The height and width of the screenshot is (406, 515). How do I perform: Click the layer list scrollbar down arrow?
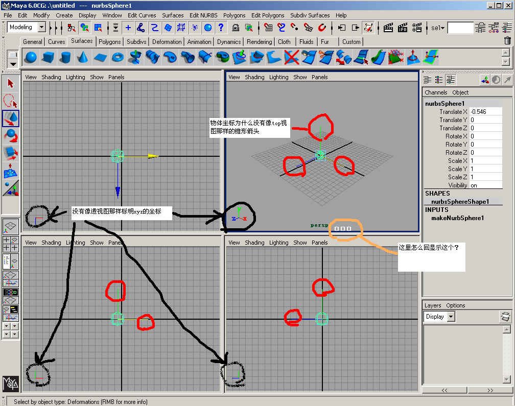[506, 379]
